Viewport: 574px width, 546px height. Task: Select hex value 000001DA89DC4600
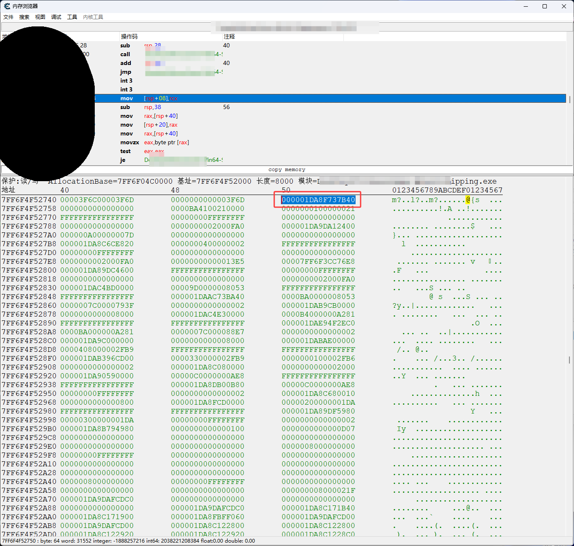tap(97, 270)
